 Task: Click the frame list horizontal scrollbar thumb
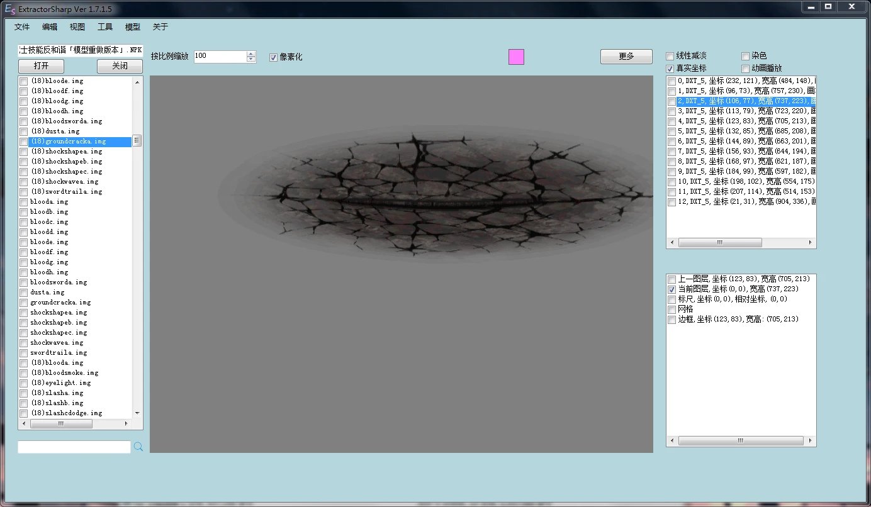720,242
